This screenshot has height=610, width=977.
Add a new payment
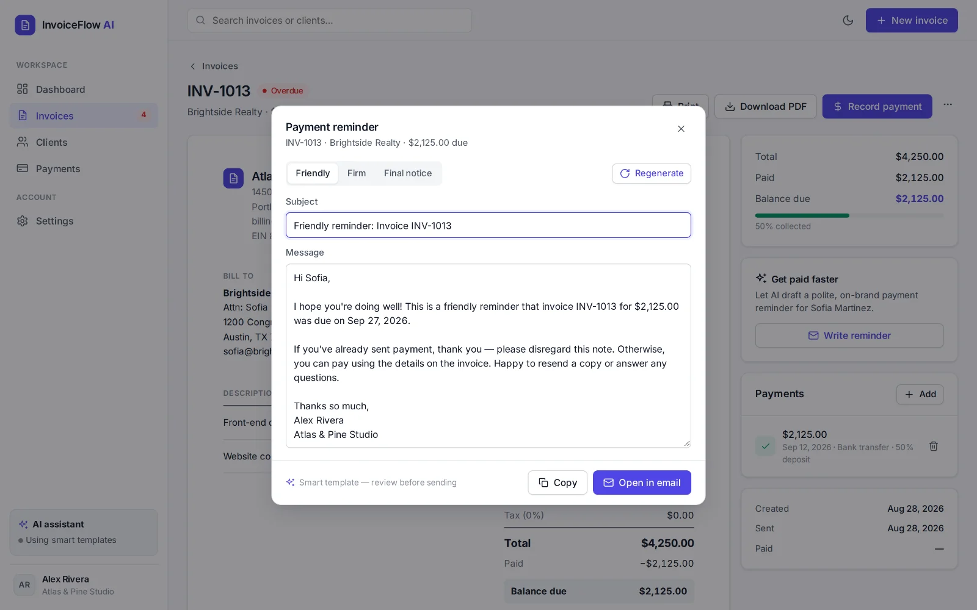pos(920,394)
